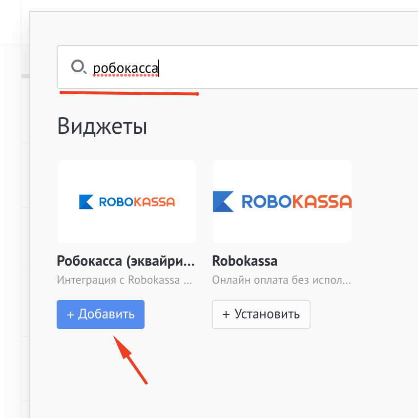Screen dimensions: 418x418
Task: Click the large K logo in second card
Action: 223,201
